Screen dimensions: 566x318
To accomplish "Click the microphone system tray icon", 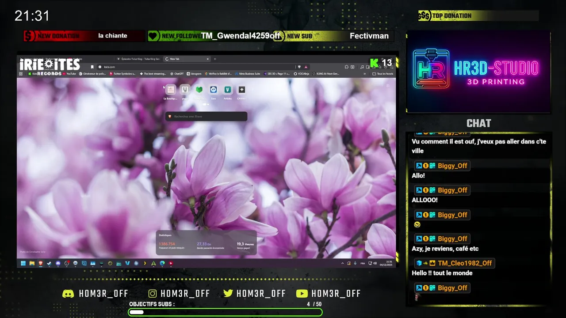I will [x=355, y=263].
